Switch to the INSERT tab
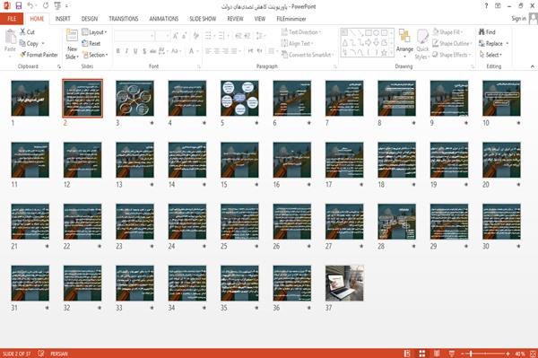 (x=63, y=19)
